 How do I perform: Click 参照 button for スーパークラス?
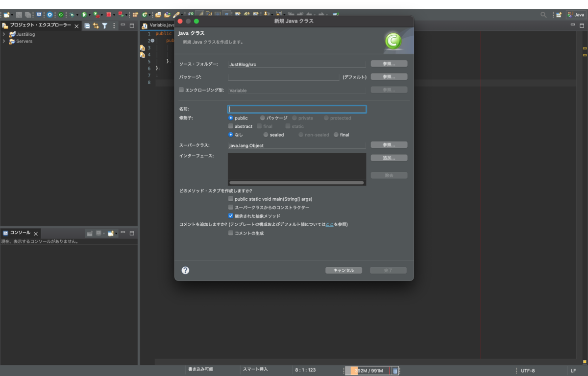pos(389,145)
